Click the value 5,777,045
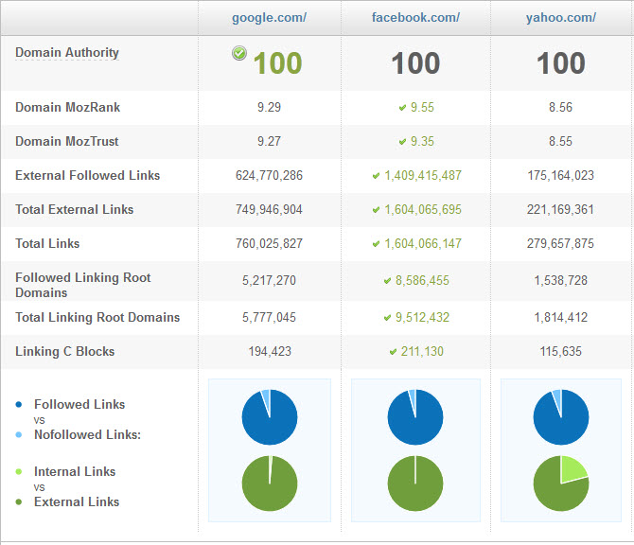This screenshot has height=545, width=634. [270, 317]
